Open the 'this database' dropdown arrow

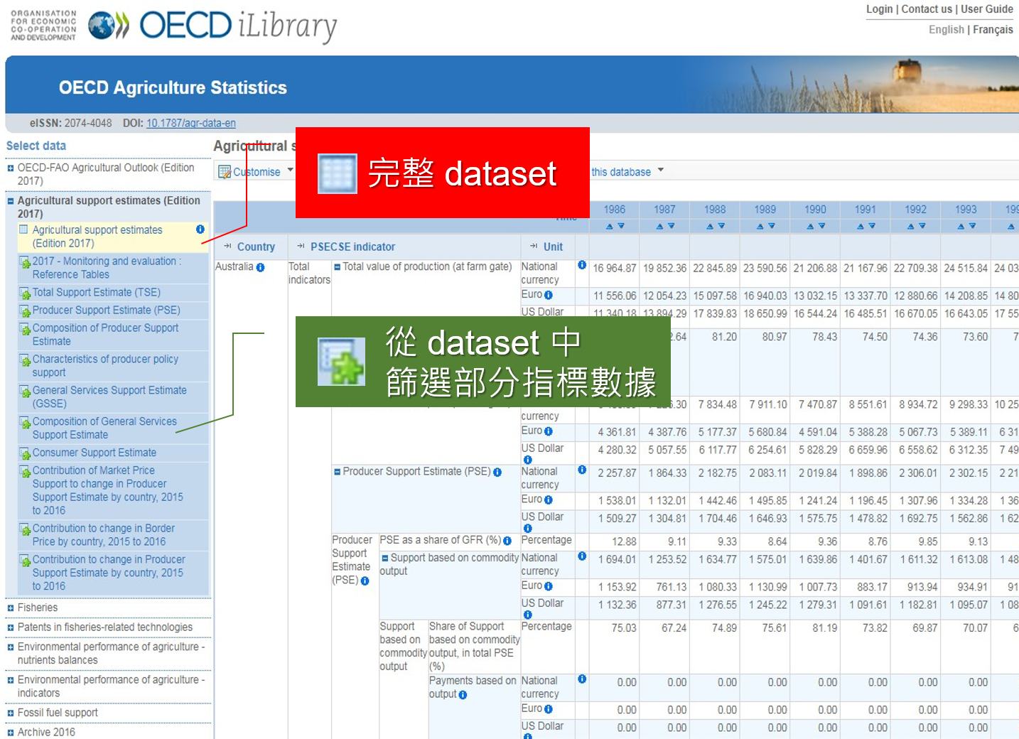tap(661, 170)
